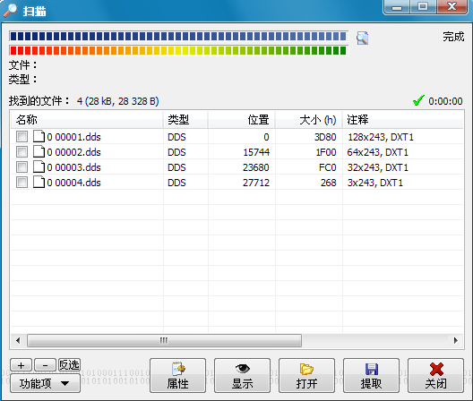
Task: Invert selection with the 反选 button
Action: point(69,365)
